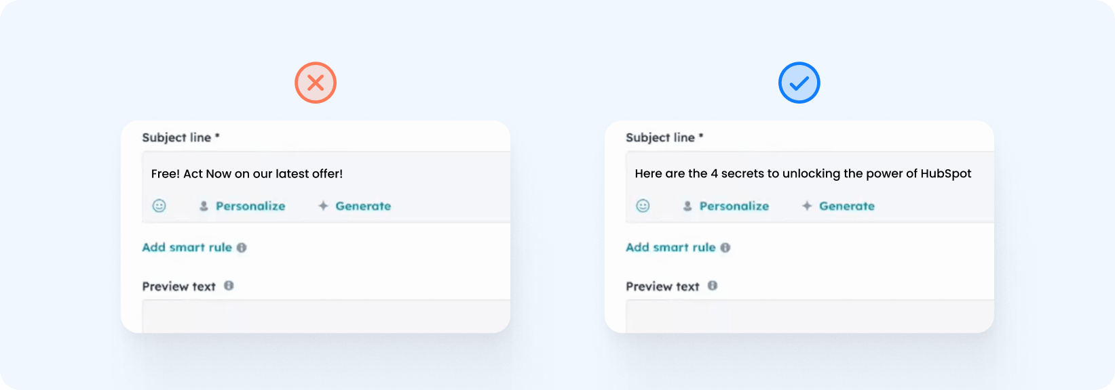Open Generate AI suggestions for the right subject
Viewport: 1115px width, 390px height.
[847, 205]
